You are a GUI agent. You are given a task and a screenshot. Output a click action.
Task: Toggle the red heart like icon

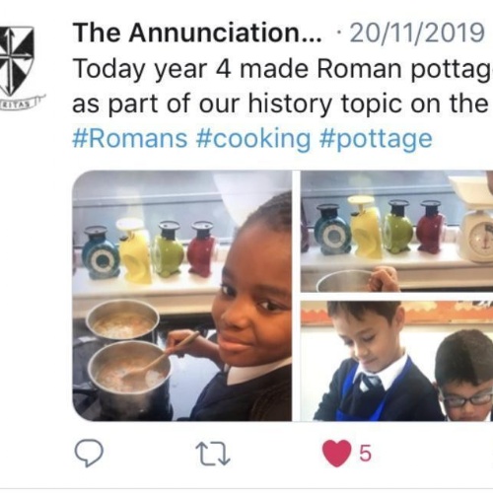point(336,454)
